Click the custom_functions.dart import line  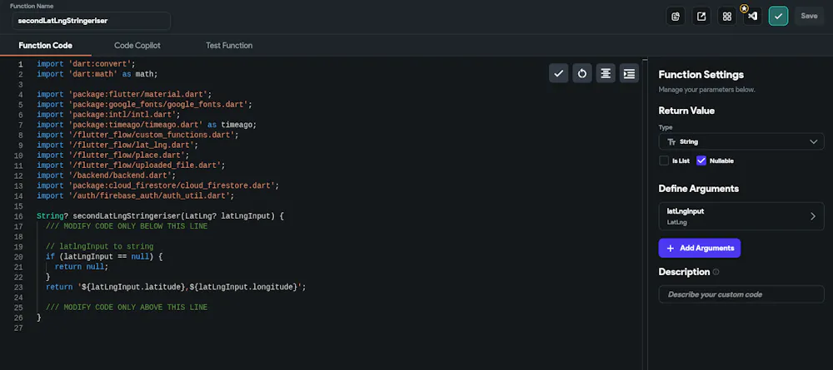[137, 135]
